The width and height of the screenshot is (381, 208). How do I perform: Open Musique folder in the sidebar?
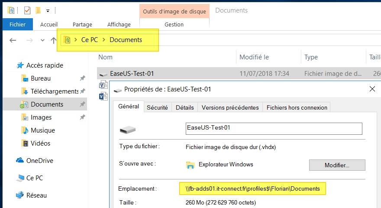coord(42,130)
